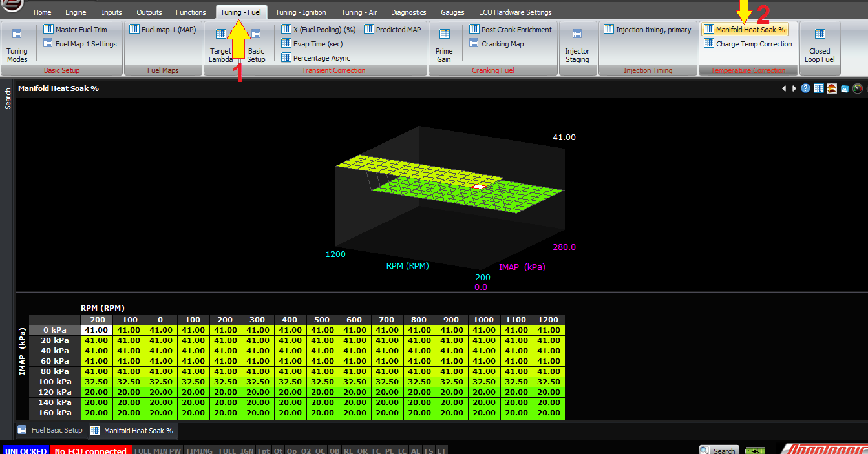The image size is (868, 454).
Task: Toggle the 3D surface graph view icon
Action: click(832, 88)
